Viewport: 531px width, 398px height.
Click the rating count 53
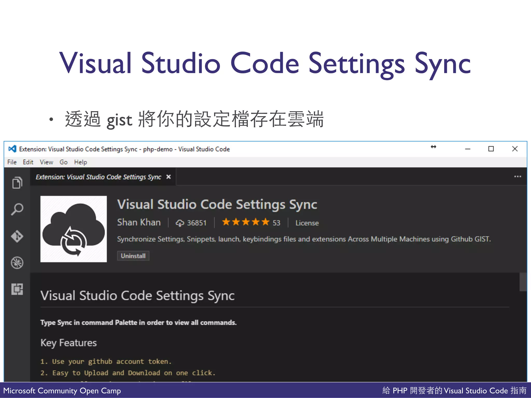(276, 223)
